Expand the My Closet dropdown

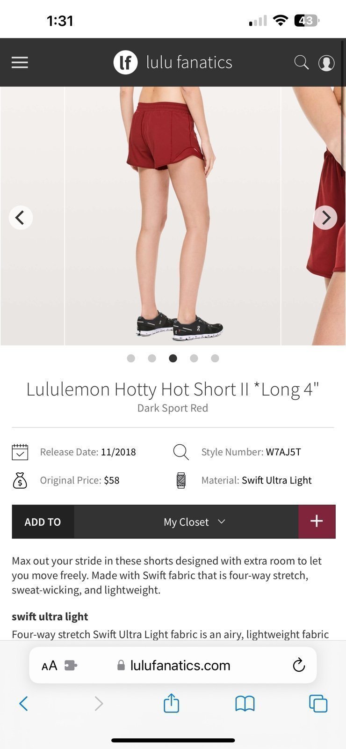(186, 521)
